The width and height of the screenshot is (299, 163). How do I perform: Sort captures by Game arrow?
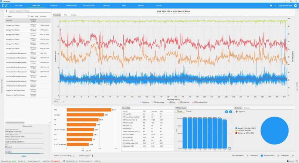point(6,16)
